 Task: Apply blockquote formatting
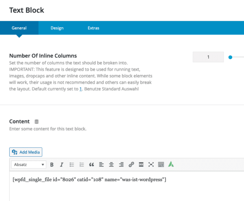coord(91,164)
